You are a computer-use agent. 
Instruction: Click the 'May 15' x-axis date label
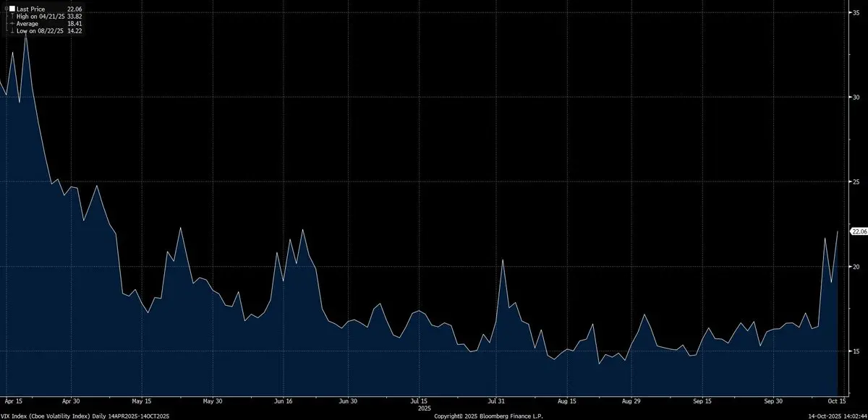pyautogui.click(x=142, y=400)
